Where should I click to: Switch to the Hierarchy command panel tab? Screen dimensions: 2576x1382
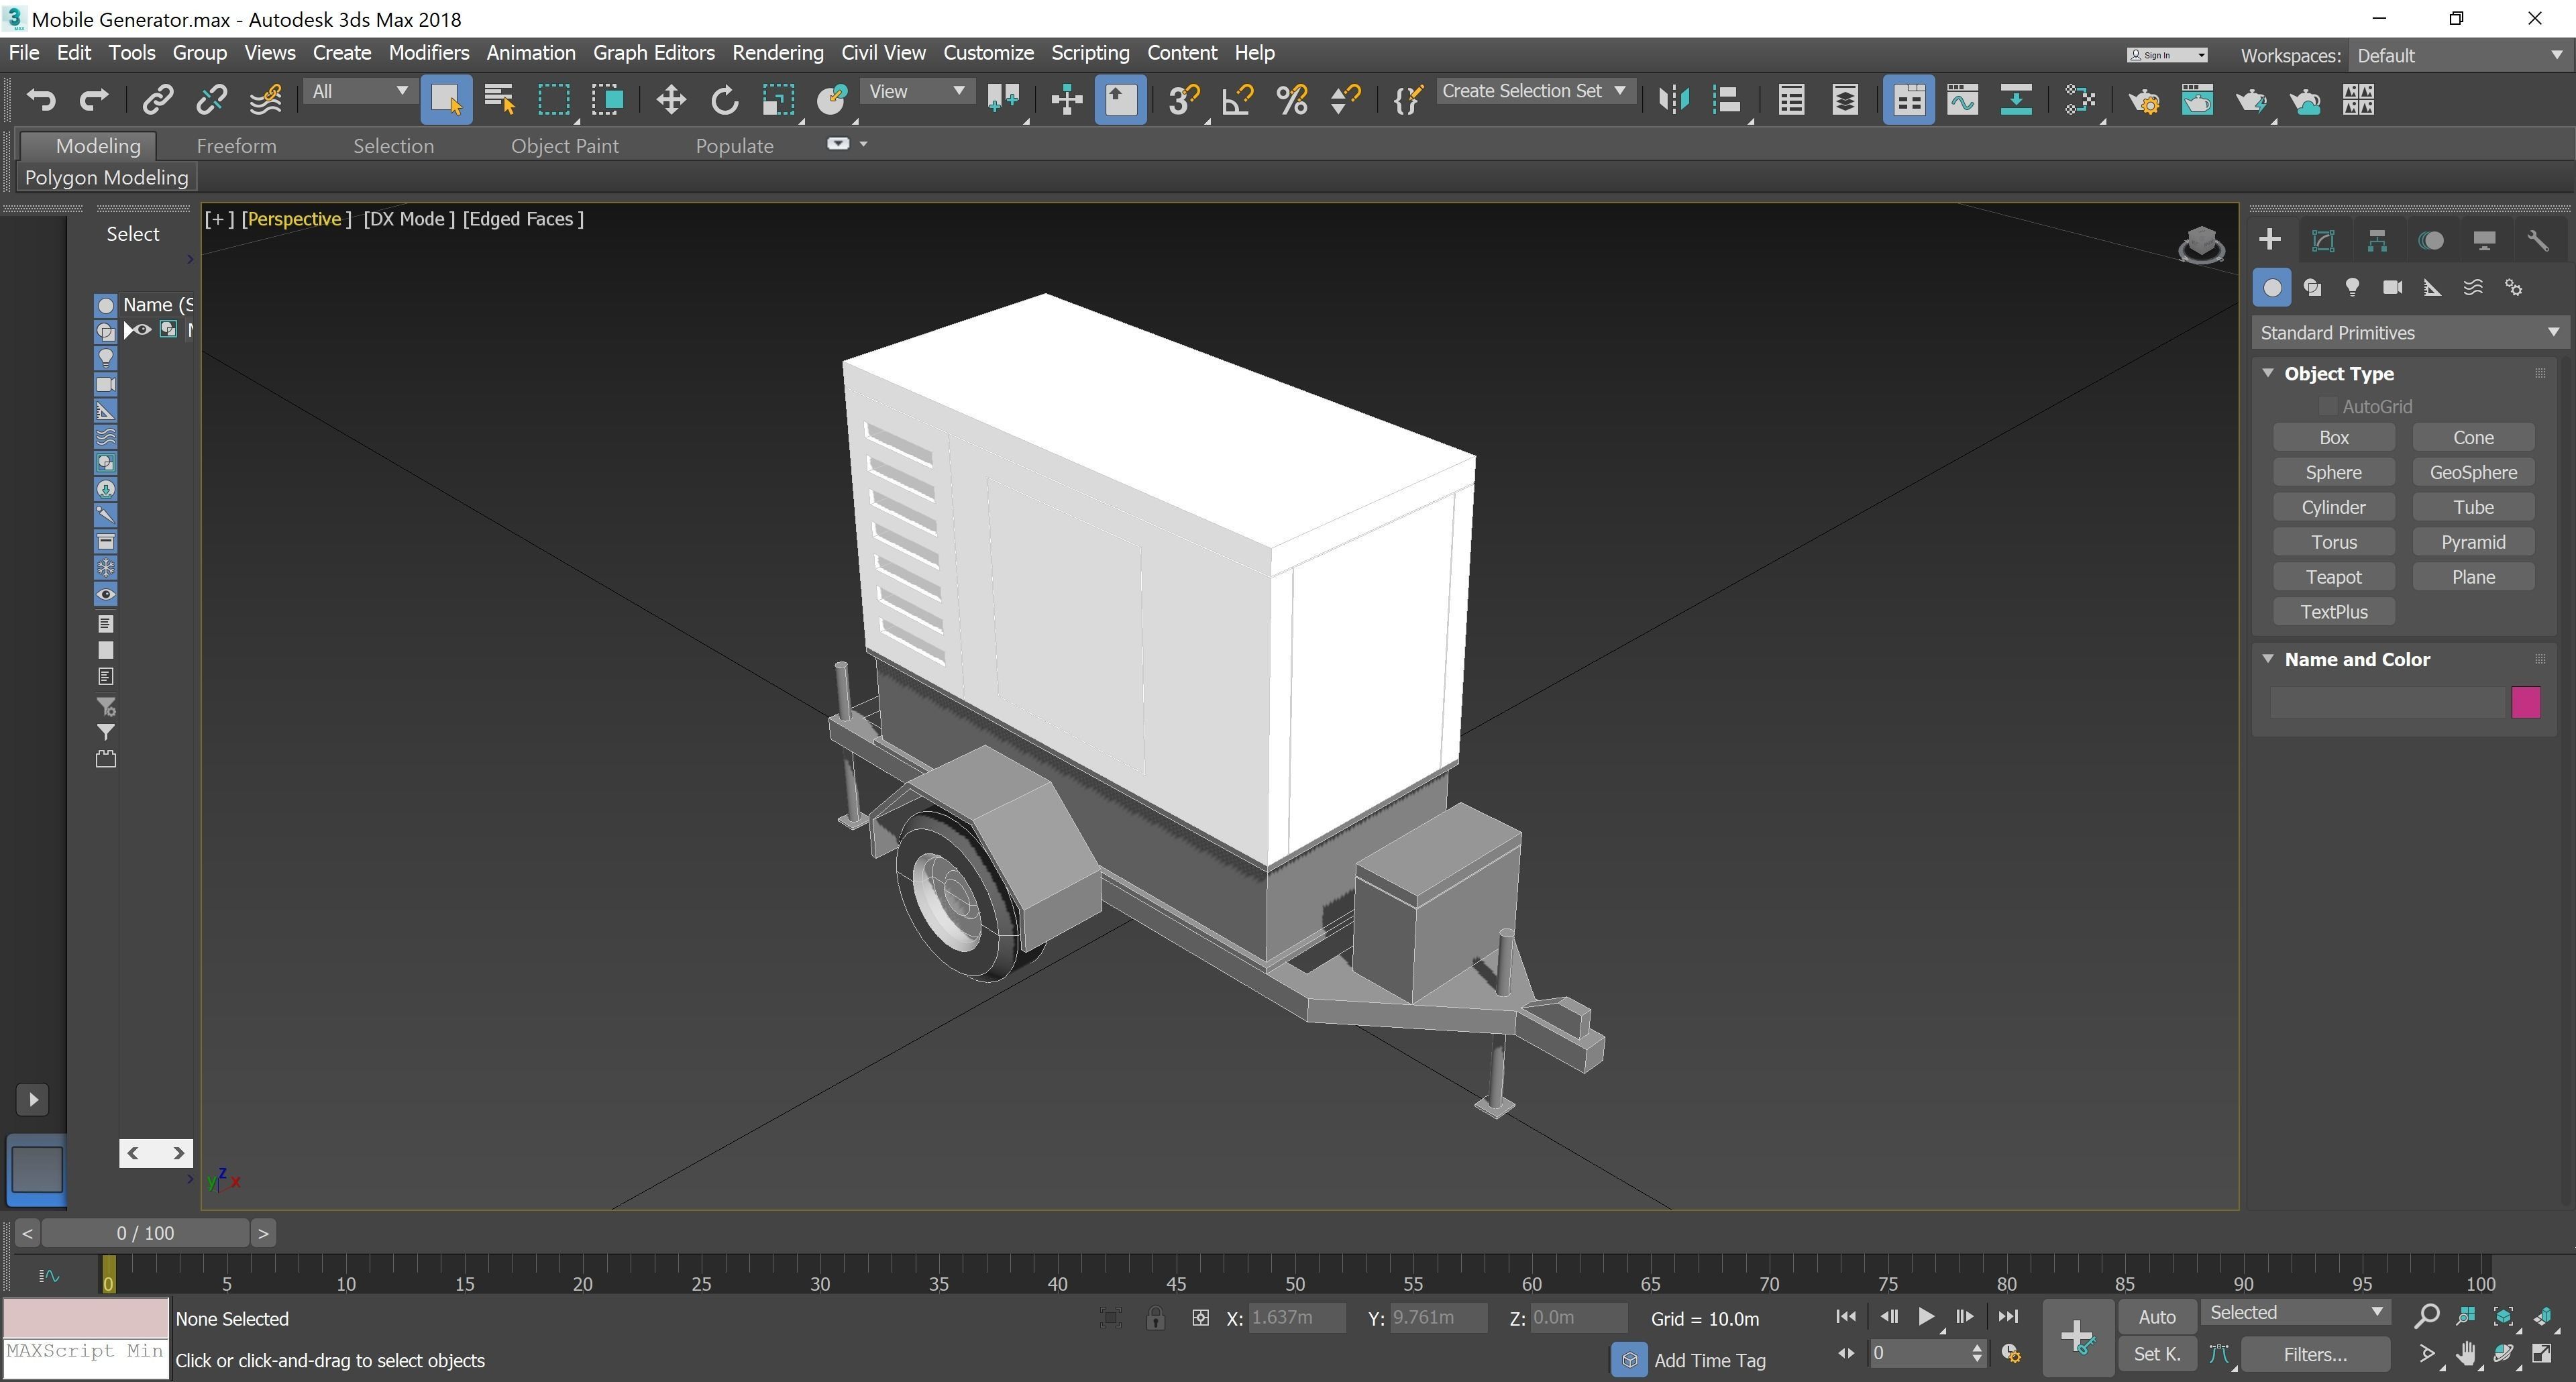coord(2377,240)
